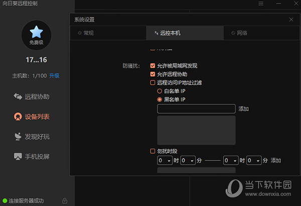Select 黑名单 IP radio button

click(x=160, y=99)
